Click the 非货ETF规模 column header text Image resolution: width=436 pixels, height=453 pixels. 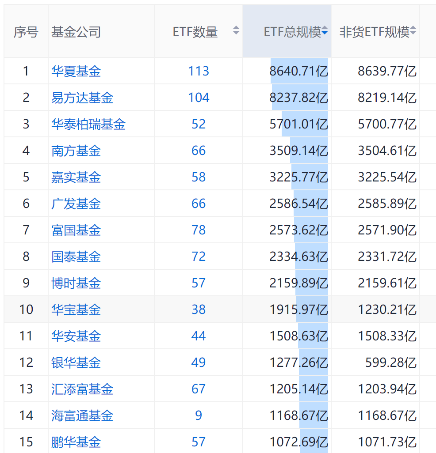click(375, 32)
